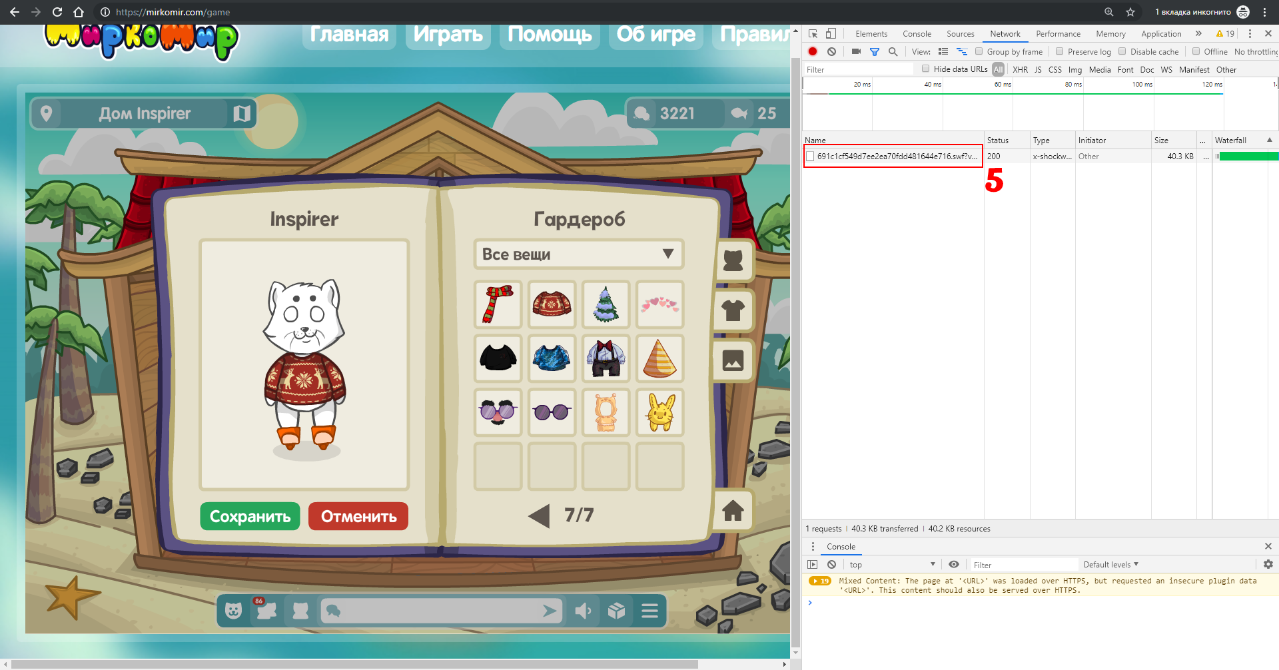Open Играть in the site menu
The image size is (1279, 670).
click(x=448, y=35)
